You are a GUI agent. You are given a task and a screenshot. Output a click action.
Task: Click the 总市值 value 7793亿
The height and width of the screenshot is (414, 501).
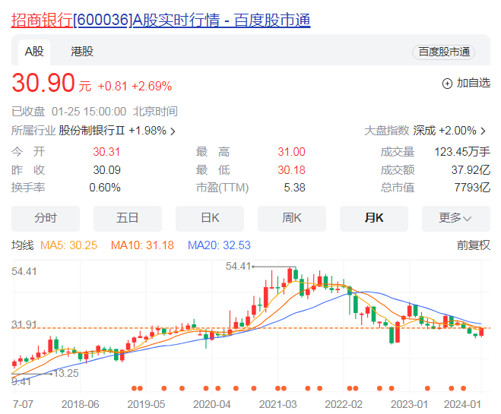click(472, 188)
